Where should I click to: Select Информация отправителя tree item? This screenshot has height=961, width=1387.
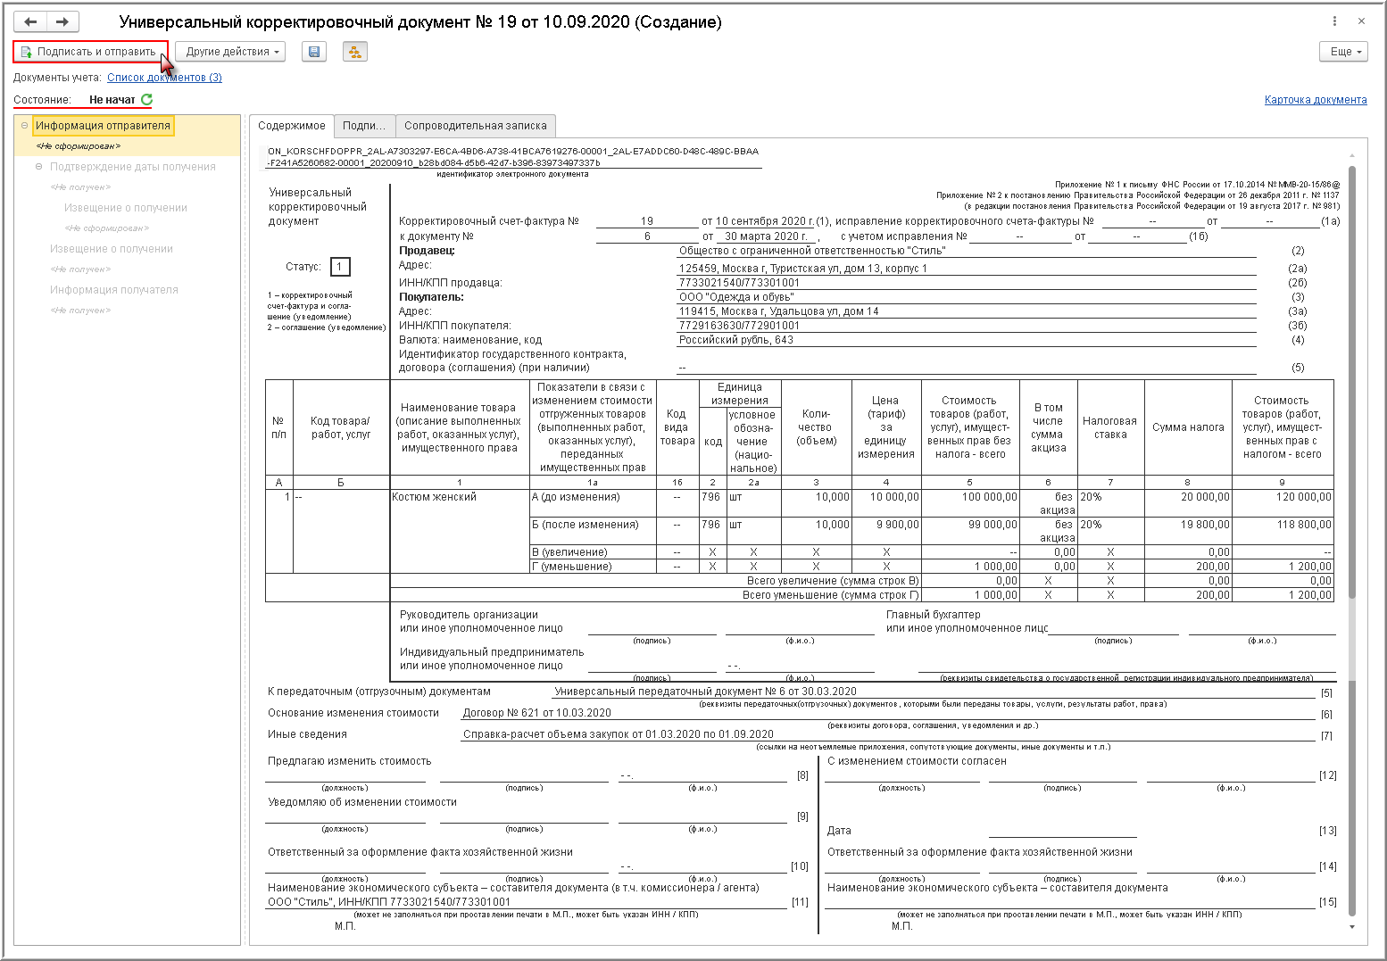tap(103, 126)
